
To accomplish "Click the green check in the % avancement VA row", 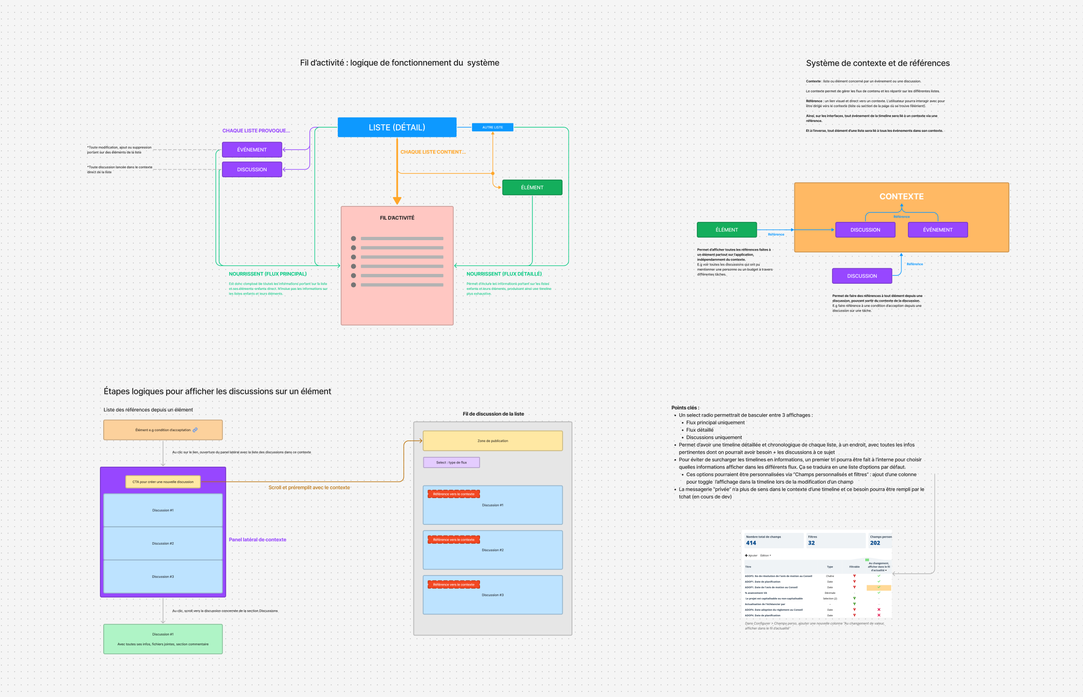I will (x=879, y=593).
